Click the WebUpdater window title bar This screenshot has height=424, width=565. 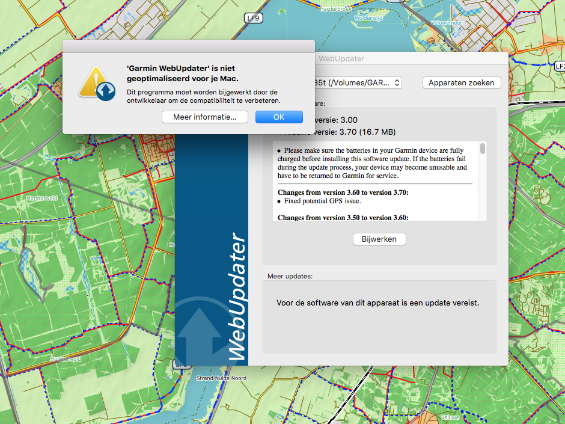409,58
